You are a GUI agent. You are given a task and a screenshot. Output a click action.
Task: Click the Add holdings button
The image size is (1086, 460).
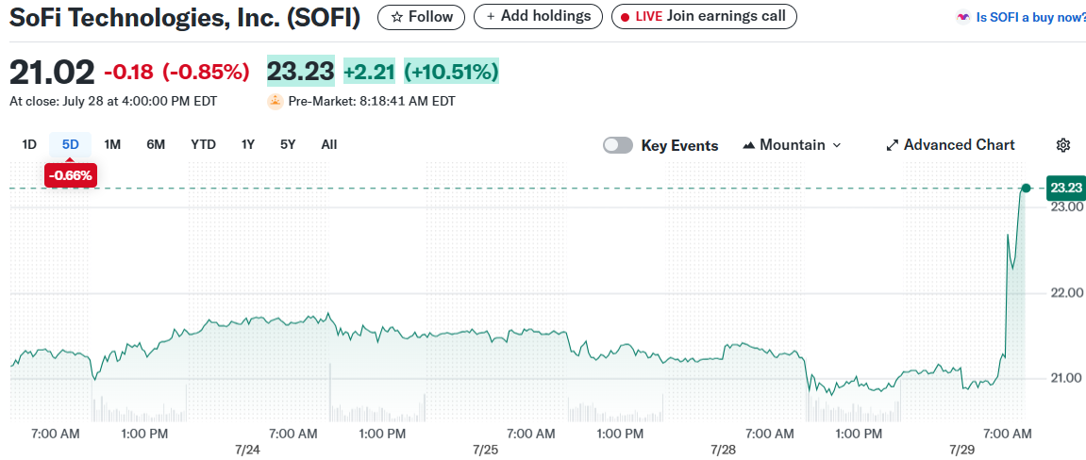[538, 17]
